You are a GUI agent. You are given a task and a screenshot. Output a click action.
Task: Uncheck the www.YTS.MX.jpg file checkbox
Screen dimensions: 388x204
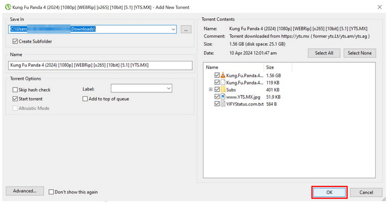pyautogui.click(x=217, y=97)
